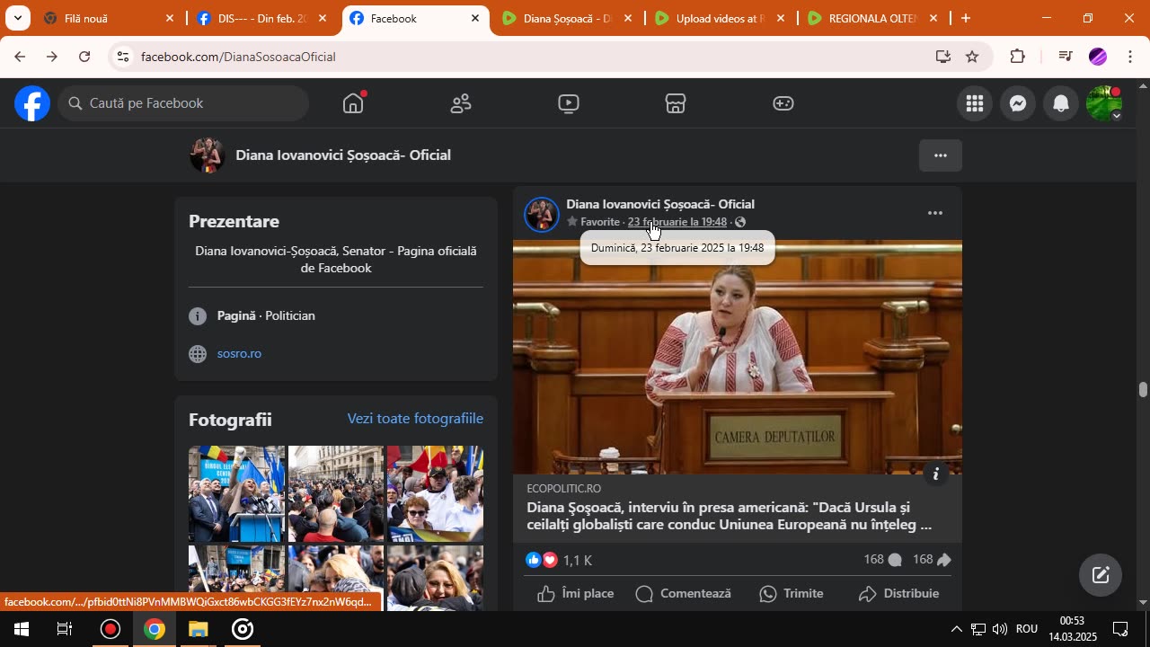This screenshot has width=1150, height=647.
Task: Open the account profile picture menu
Action: coord(1104,103)
